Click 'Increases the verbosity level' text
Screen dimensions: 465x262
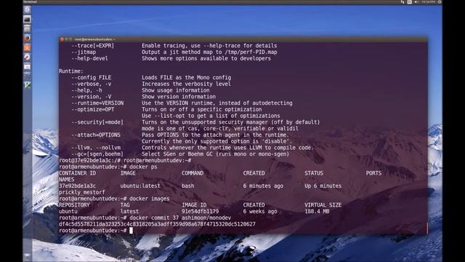click(x=186, y=84)
